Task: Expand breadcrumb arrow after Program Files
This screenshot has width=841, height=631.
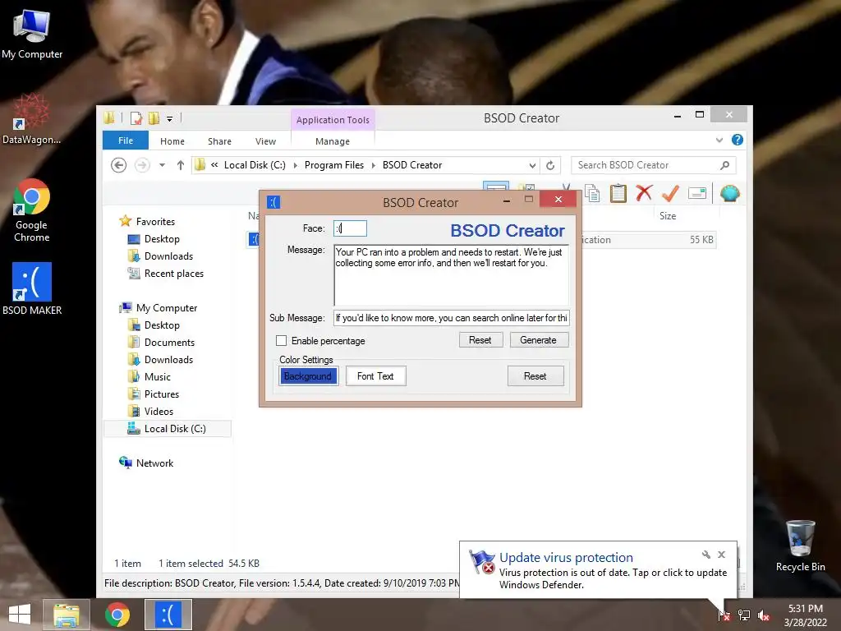Action: 374,165
